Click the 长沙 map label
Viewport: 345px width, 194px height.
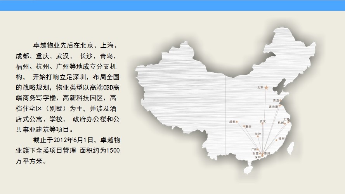pos(258,134)
